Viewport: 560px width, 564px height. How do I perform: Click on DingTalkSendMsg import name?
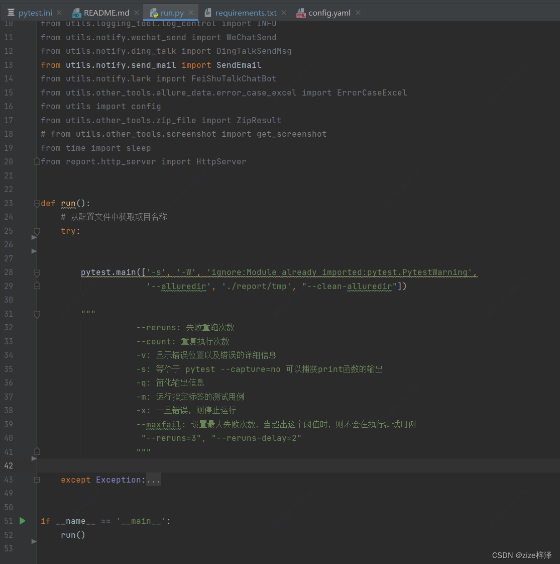coord(254,51)
